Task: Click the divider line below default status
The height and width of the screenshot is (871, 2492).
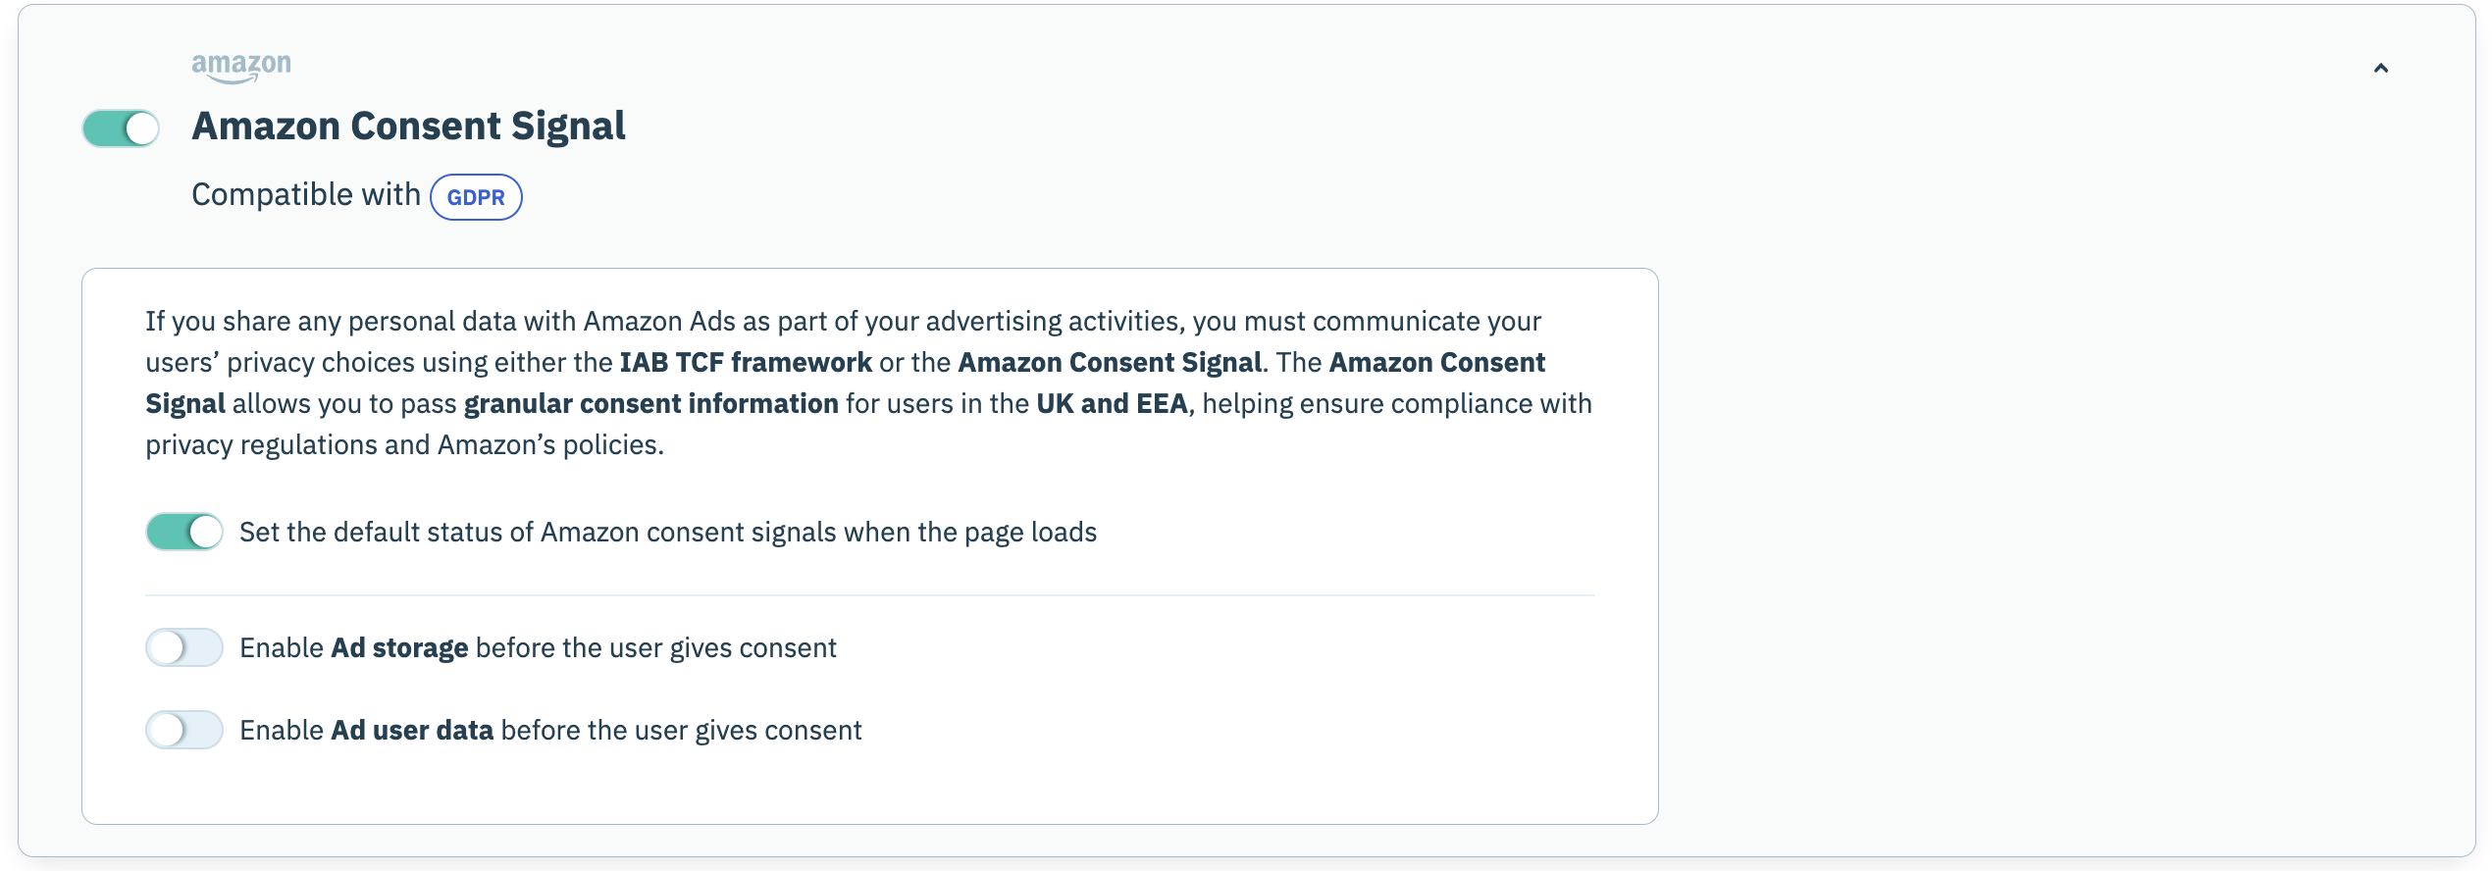Action: [869, 595]
